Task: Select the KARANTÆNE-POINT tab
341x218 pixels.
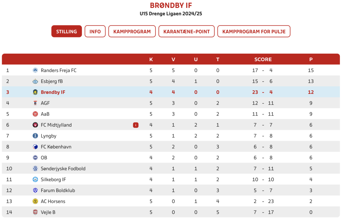Action: (187, 31)
